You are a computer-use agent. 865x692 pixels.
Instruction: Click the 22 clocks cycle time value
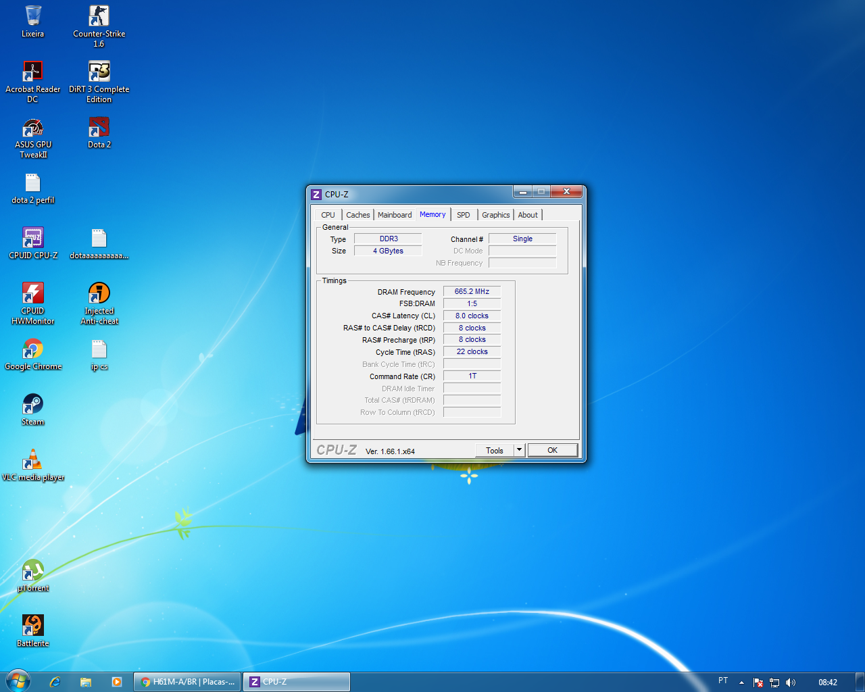click(472, 351)
